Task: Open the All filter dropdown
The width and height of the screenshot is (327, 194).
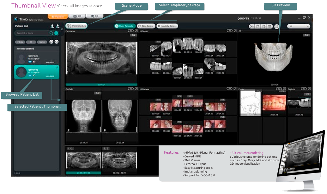Action: pyautogui.click(x=298, y=27)
